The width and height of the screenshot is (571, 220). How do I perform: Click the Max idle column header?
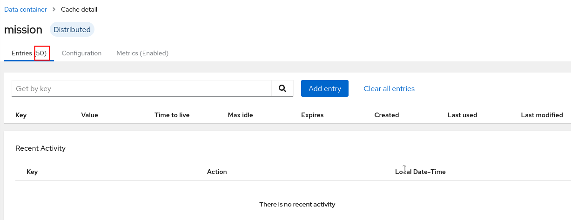point(241,115)
